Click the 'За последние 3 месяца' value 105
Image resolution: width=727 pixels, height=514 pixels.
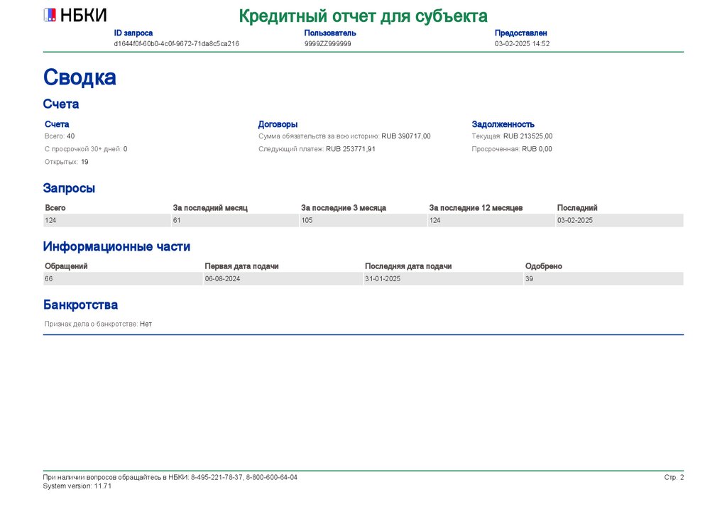pyautogui.click(x=307, y=221)
